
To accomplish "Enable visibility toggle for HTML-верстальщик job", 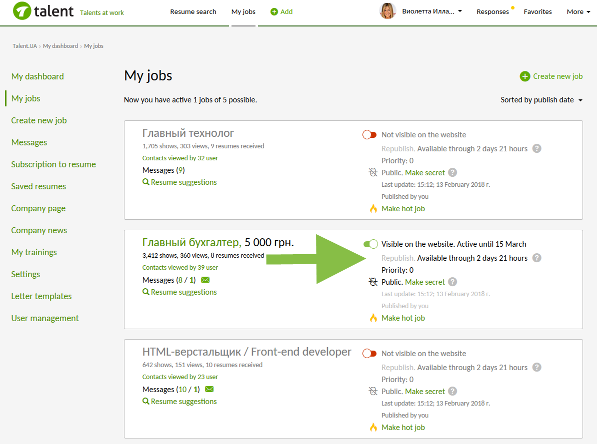I will [x=369, y=354].
